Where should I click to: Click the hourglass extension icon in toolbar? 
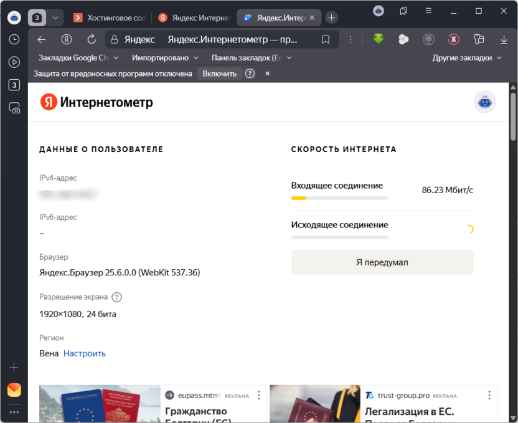[x=453, y=39]
